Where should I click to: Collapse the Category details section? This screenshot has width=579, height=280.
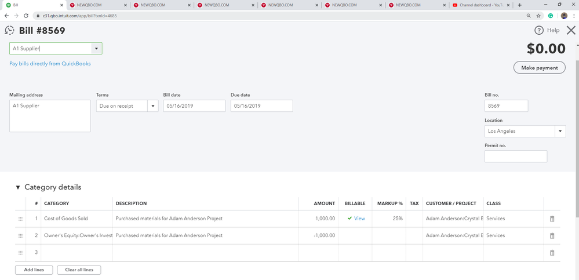[x=18, y=187]
